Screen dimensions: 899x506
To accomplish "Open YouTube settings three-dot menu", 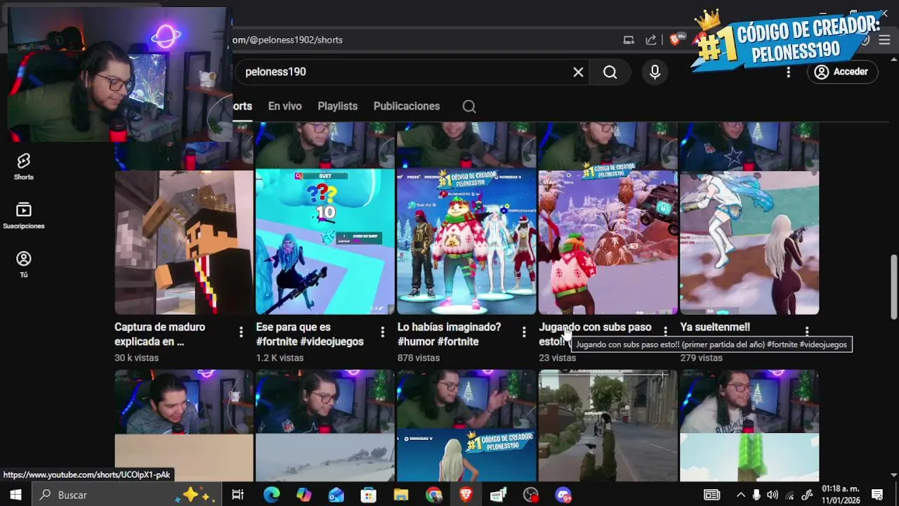I will point(788,72).
